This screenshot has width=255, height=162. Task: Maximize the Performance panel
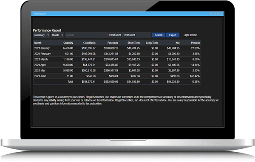pos(218,14)
